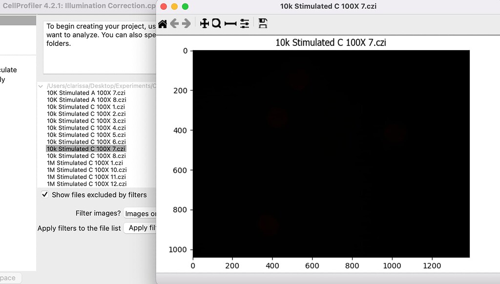Select file 10k Stimulated C 100X 3.czi
Image resolution: width=500 pixels, height=284 pixels.
pyautogui.click(x=84, y=121)
